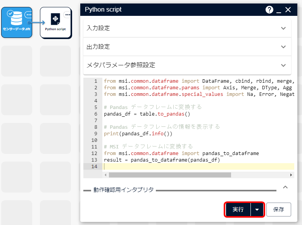Click line number 1 in the editor gutter
Viewport: 302px width, 225px height.
[x=95, y=81]
